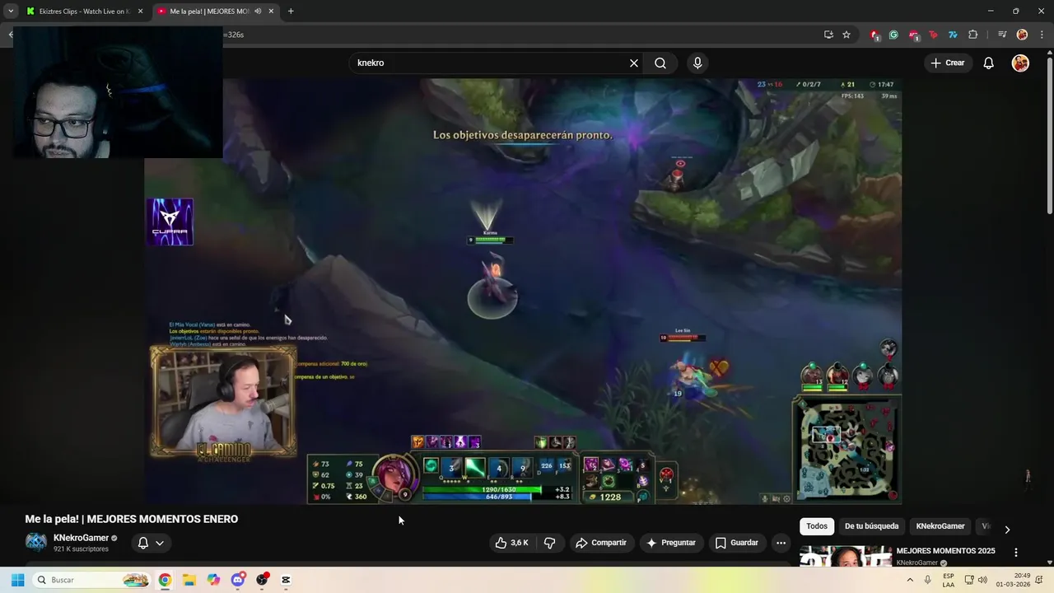Image resolution: width=1054 pixels, height=593 pixels.
Task: Open the subscription notification bell dropdown
Action: [x=151, y=543]
